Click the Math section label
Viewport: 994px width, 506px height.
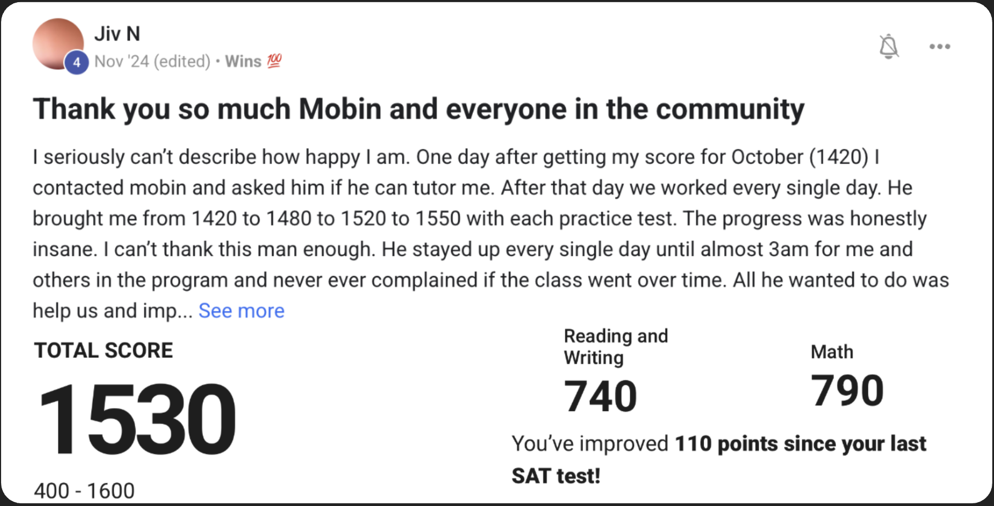click(x=831, y=352)
